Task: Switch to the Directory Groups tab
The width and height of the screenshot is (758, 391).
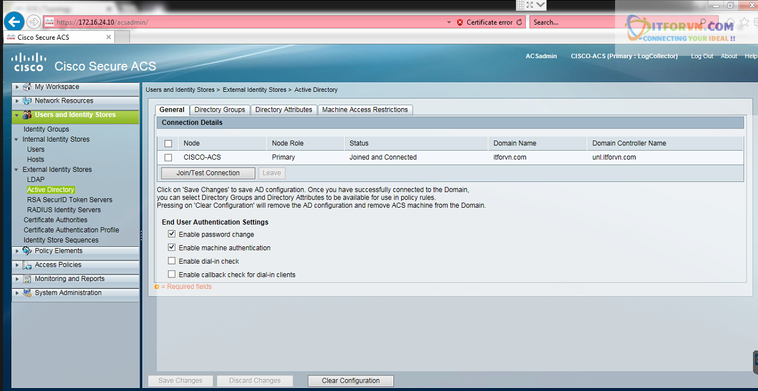Action: click(219, 110)
